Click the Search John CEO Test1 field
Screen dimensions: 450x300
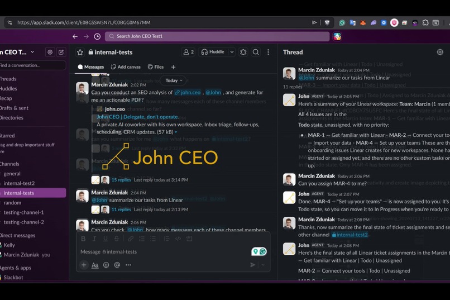[x=217, y=36]
